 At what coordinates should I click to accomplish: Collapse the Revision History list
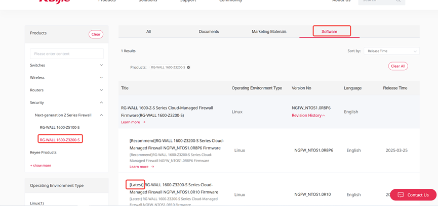point(308,116)
